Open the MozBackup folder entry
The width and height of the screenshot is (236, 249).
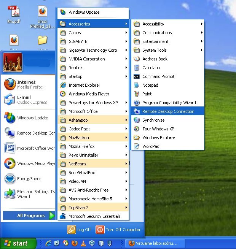coord(93,138)
